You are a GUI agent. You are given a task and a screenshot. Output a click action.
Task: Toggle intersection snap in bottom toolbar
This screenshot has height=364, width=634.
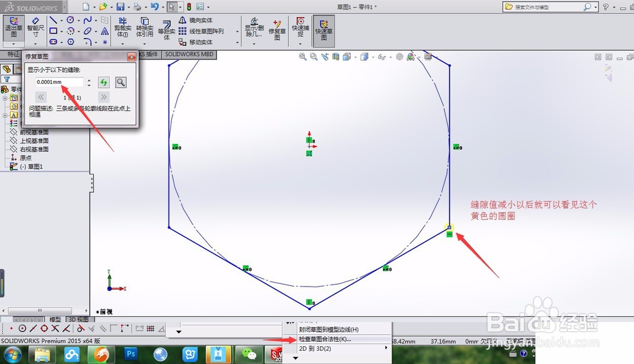[x=55, y=328]
